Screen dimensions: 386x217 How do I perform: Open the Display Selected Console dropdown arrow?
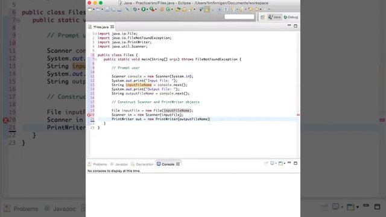tap(276, 163)
